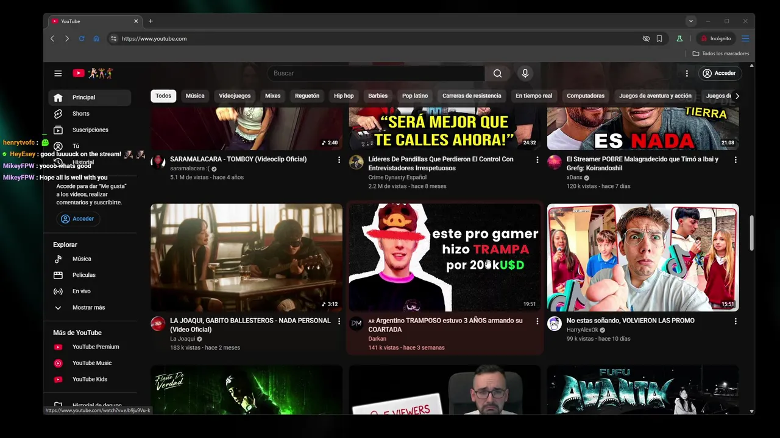The image size is (780, 438).
Task: Click the search magnifier button
Action: 498,73
